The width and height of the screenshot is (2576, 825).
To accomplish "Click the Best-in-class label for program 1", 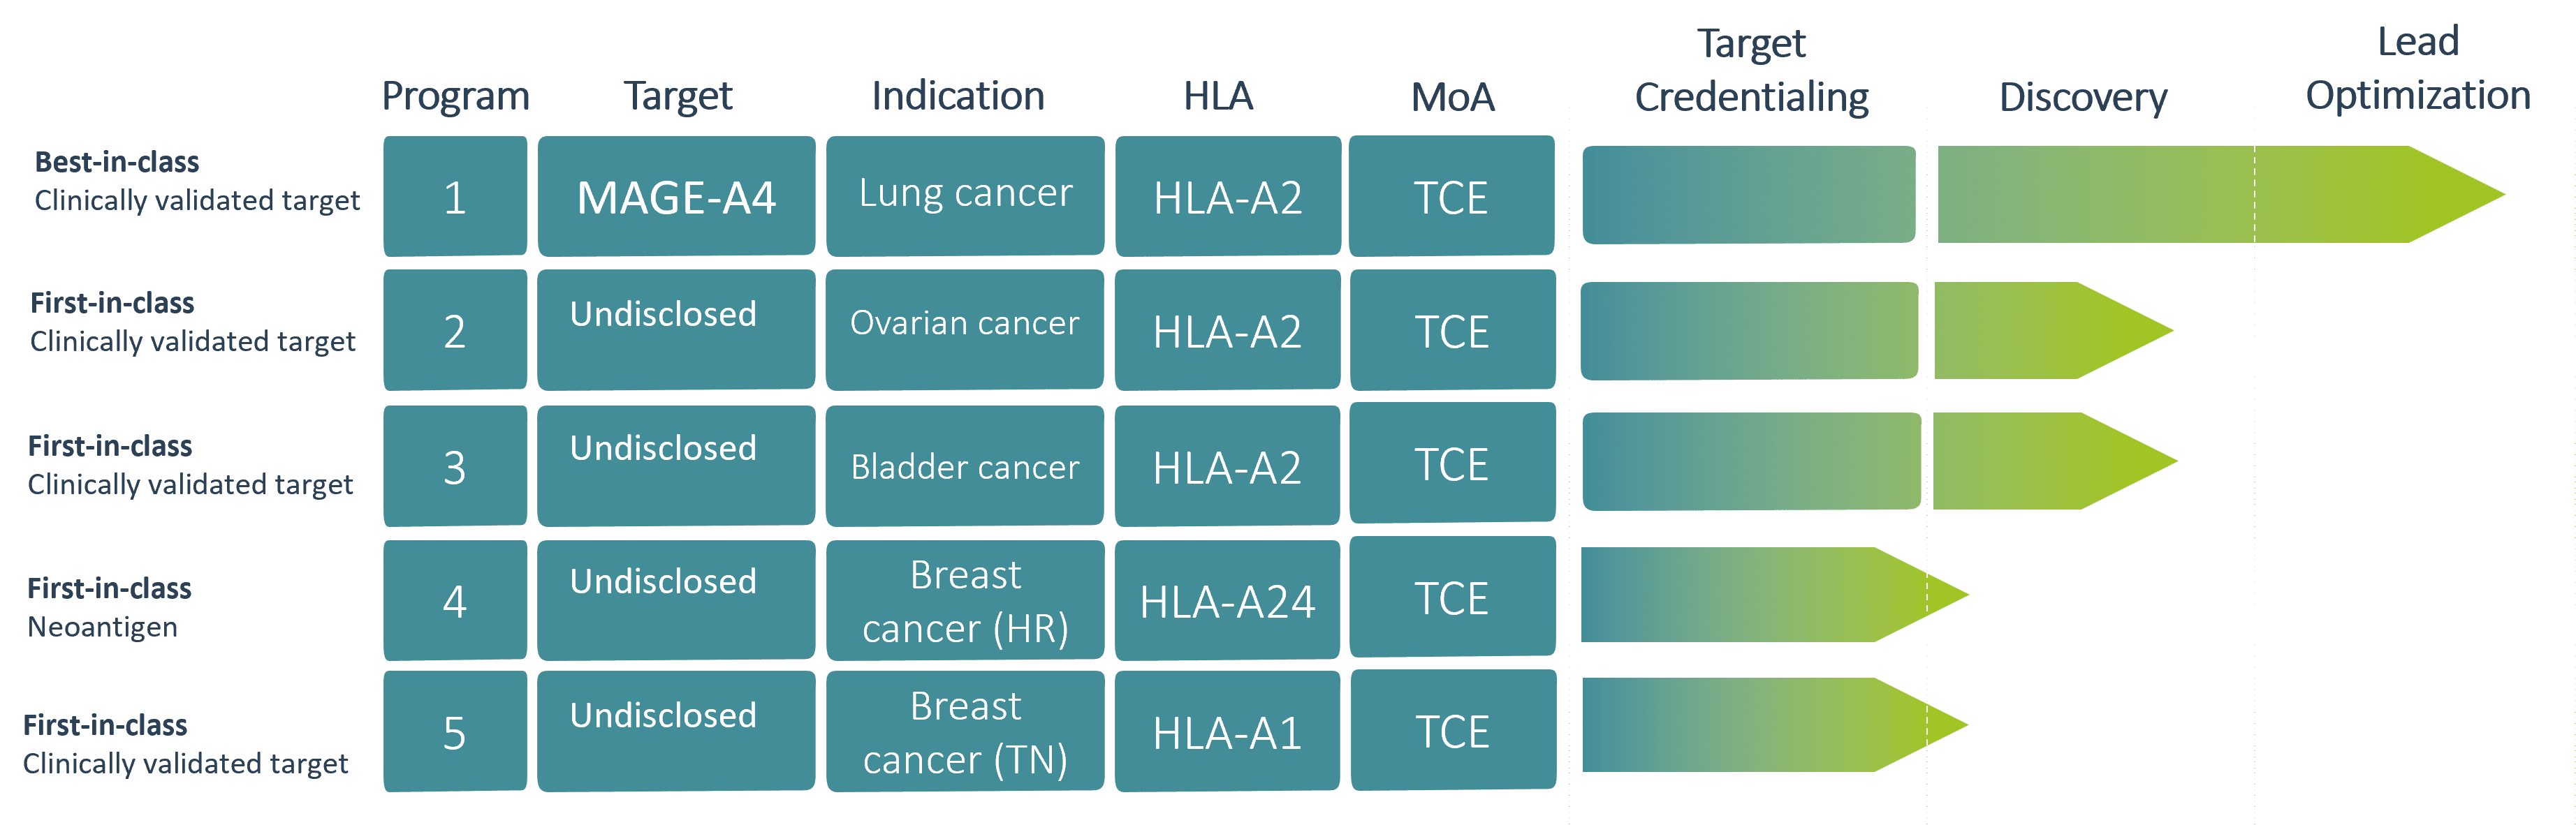I will point(117,162).
